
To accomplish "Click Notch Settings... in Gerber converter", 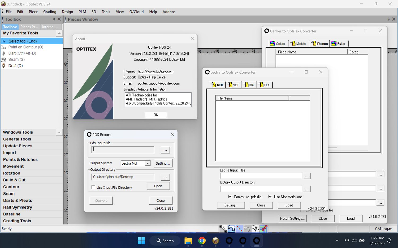I will coord(292,218).
